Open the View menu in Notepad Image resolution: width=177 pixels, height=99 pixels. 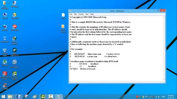(87, 14)
